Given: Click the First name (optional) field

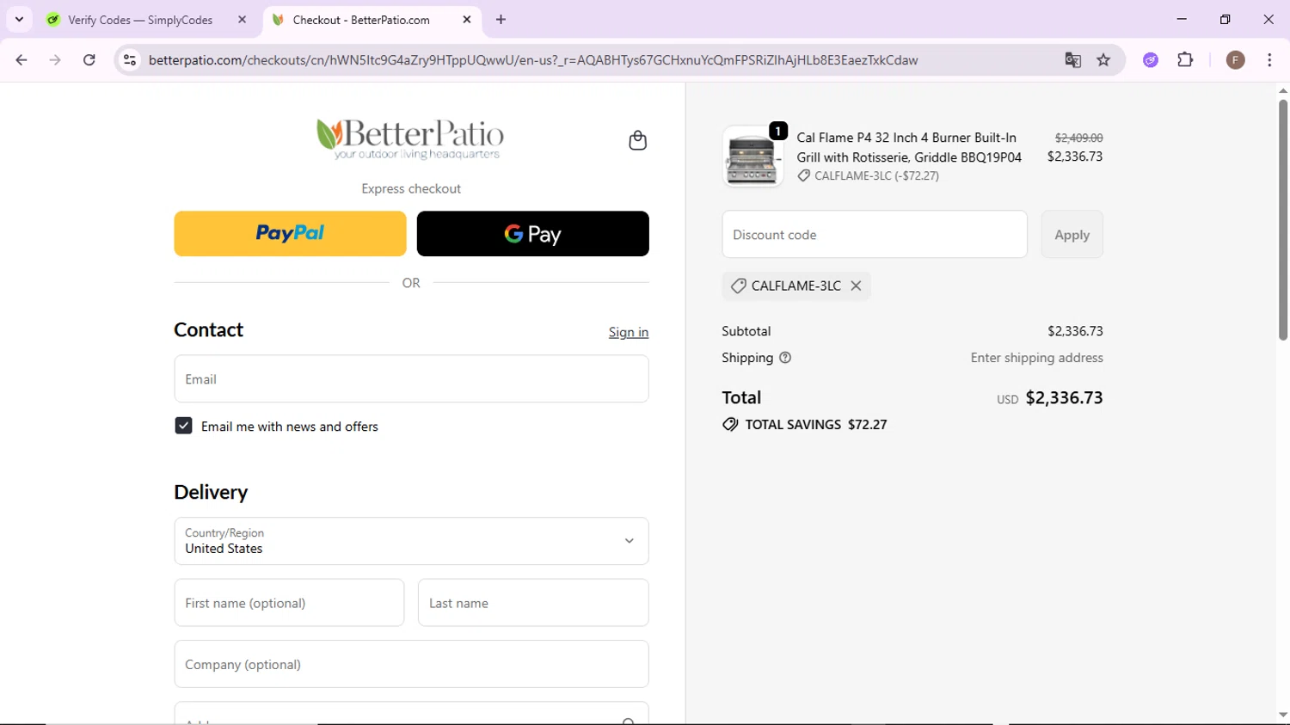Looking at the screenshot, I should click(x=289, y=603).
